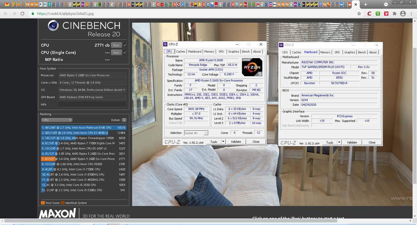Open Caches tab in front CPU-Z window

point(180,52)
